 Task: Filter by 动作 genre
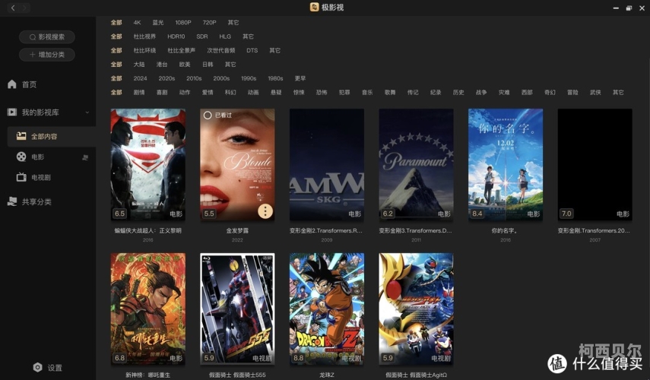tap(185, 93)
